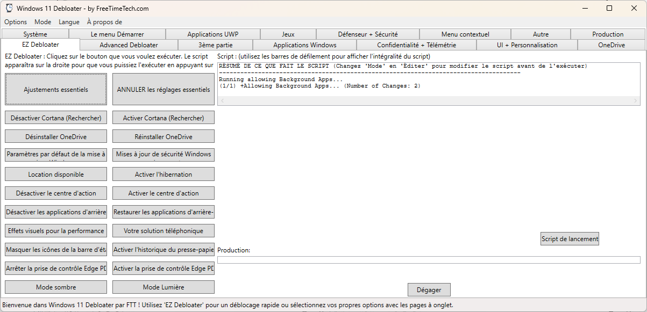Click Désactiver les applications d'arrière-plan
This screenshot has height=312, width=647.
click(x=56, y=212)
